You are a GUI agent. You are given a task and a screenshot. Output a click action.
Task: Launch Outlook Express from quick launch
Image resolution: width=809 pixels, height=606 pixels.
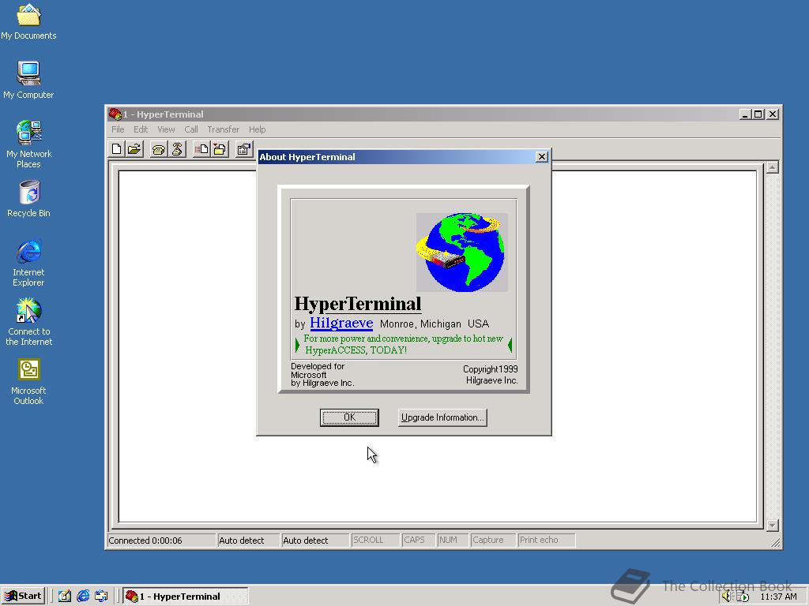(101, 597)
